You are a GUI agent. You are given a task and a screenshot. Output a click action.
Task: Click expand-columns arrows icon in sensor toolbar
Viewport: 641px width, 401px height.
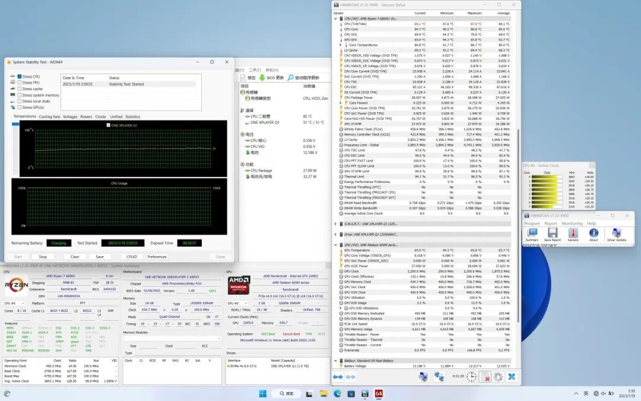338,377
